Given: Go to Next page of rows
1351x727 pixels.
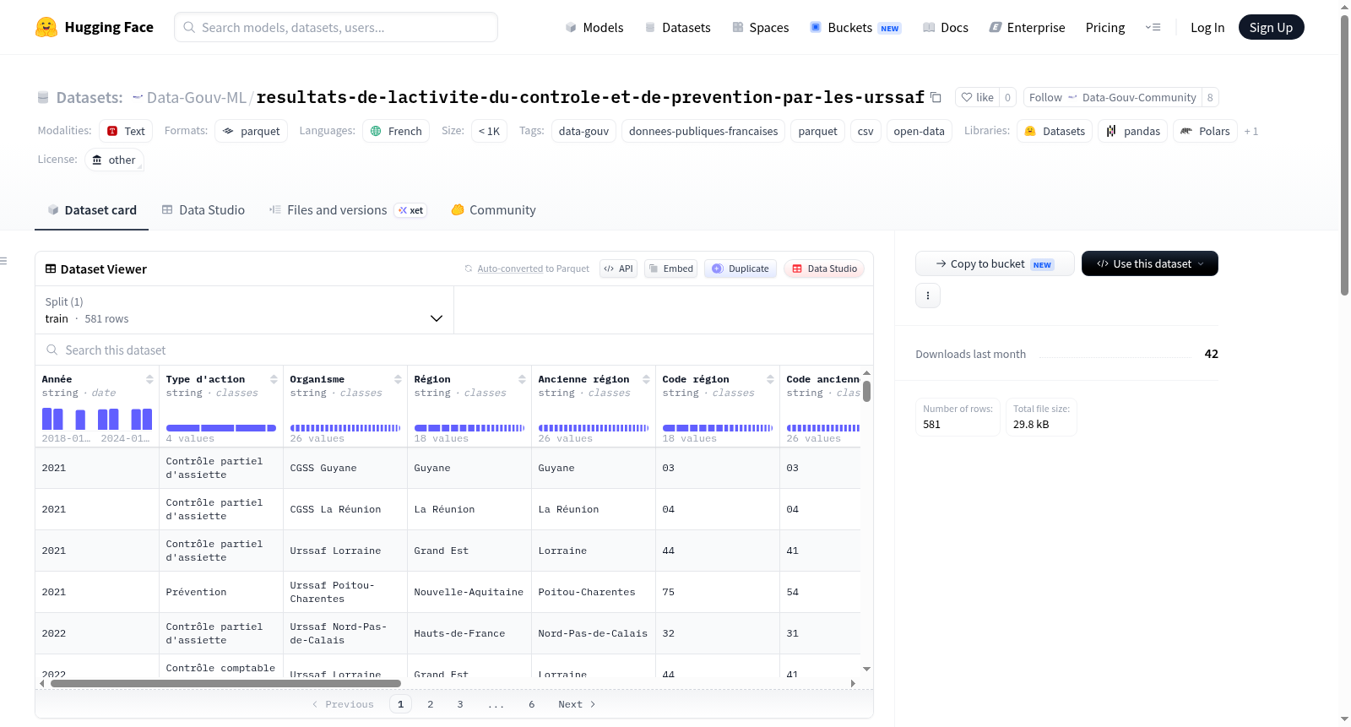Looking at the screenshot, I should (x=577, y=704).
